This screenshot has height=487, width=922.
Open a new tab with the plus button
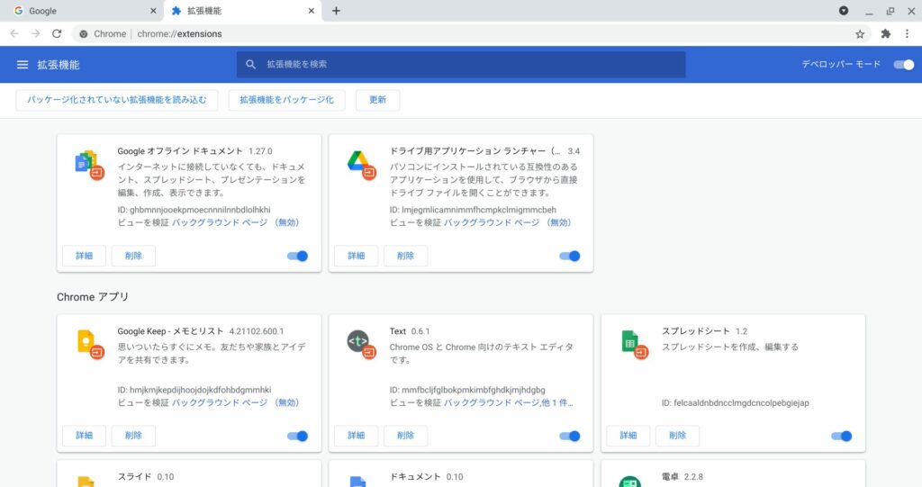(336, 11)
